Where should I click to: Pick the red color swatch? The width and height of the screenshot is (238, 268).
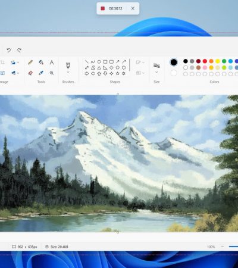point(205,61)
